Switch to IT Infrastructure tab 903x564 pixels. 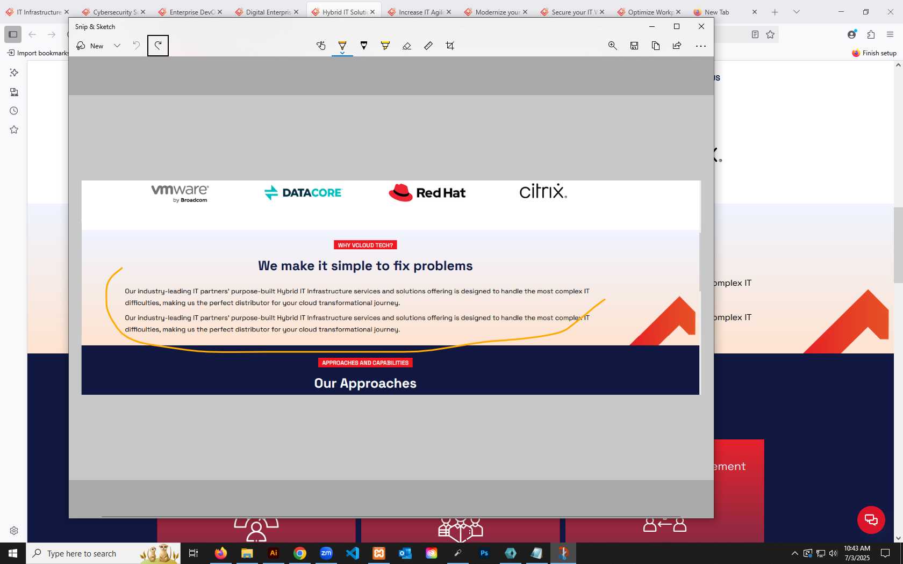37,12
